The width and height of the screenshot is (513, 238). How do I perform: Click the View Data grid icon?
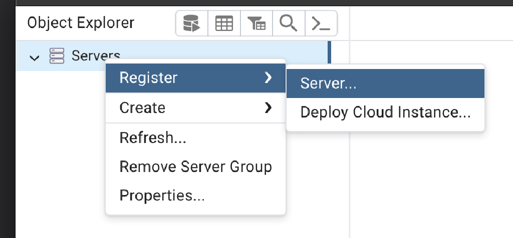224,23
